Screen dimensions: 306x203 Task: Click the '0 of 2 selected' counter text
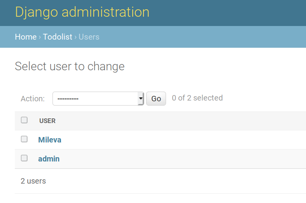[x=197, y=98]
